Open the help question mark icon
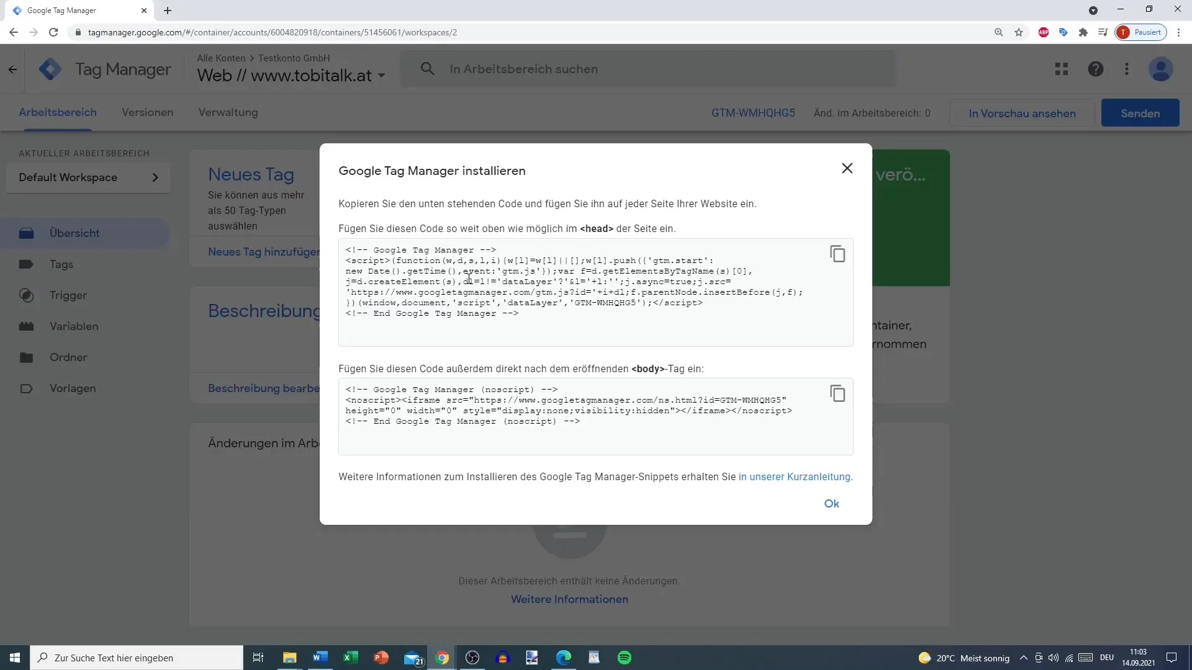Viewport: 1192px width, 670px height. [1096, 69]
